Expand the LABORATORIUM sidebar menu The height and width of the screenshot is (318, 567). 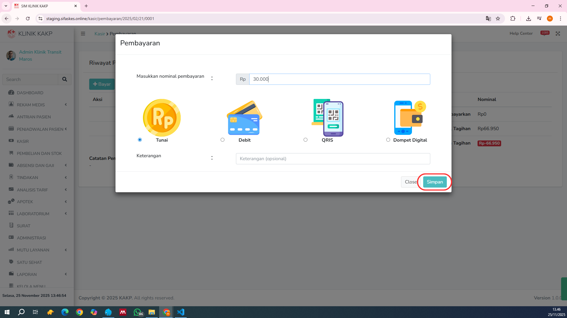pyautogui.click(x=33, y=214)
